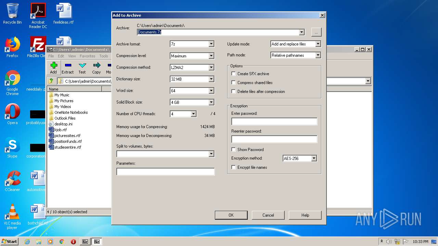
Task: Click the Test toolbar icon in 7-Zip
Action: pos(82,68)
